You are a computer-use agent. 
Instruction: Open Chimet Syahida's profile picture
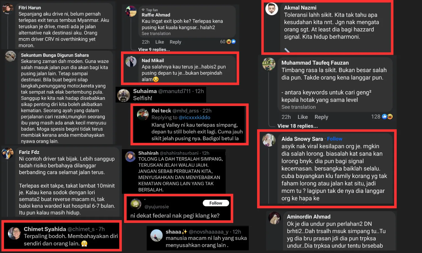click(14, 233)
